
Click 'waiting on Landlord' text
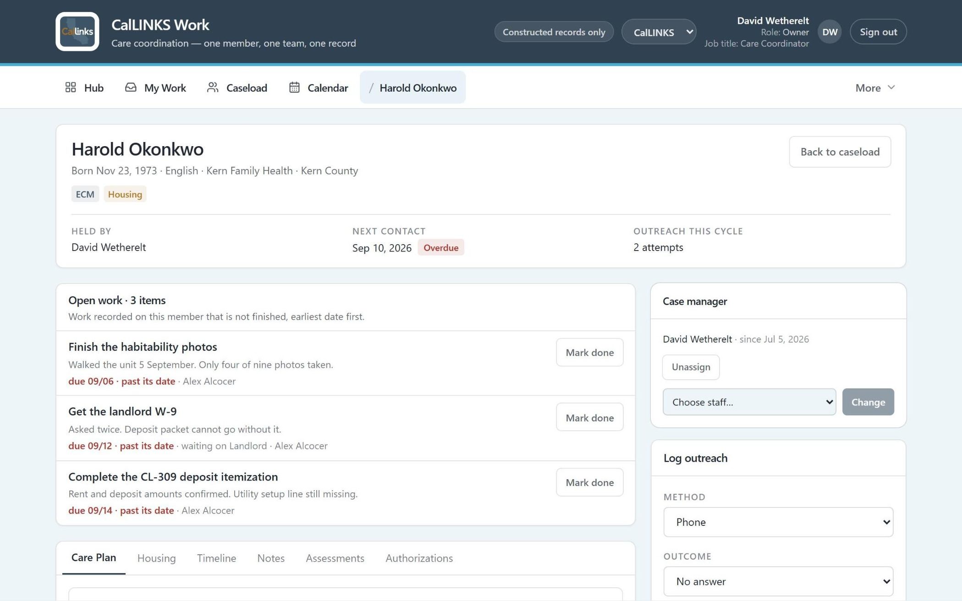pyautogui.click(x=224, y=446)
